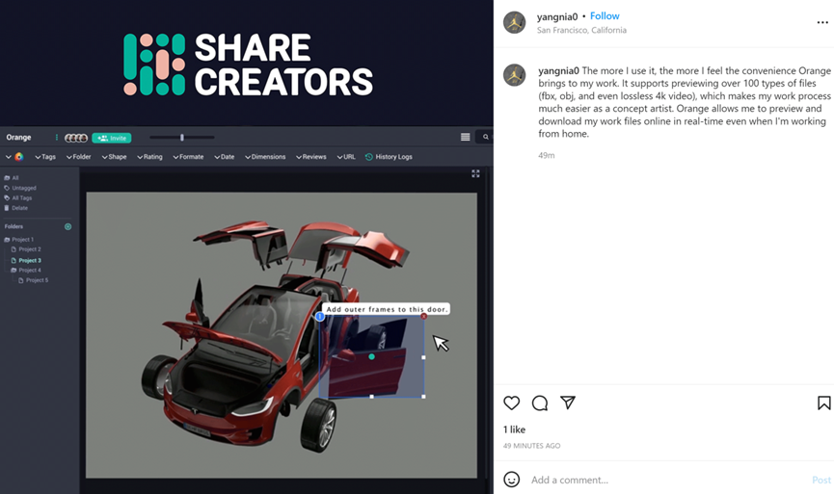Save post using bookmark icon
The height and width of the screenshot is (494, 834).
click(x=824, y=403)
